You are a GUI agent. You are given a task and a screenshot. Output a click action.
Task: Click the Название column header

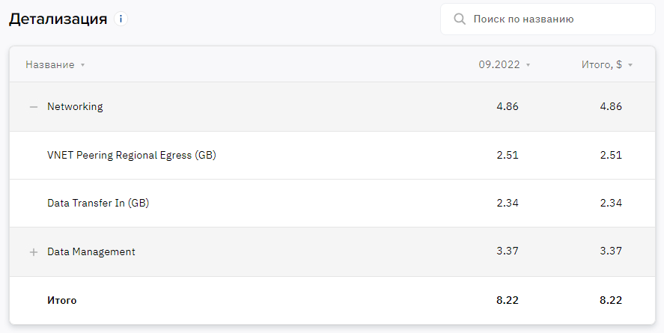click(x=50, y=65)
